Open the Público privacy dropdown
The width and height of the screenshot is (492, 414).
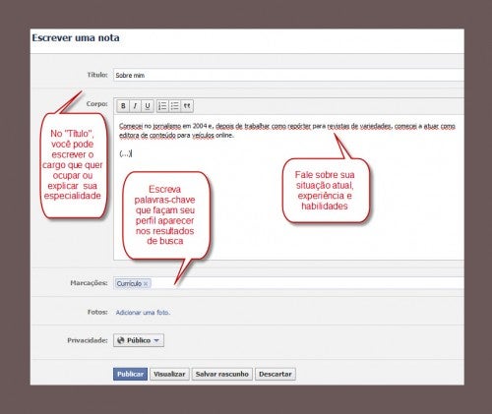point(139,340)
